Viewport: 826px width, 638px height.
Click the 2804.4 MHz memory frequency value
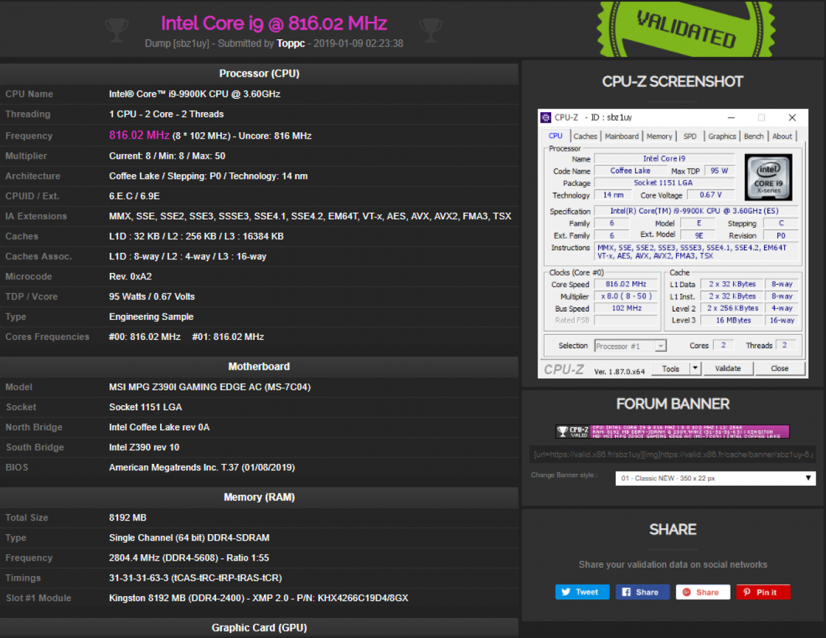[189, 558]
